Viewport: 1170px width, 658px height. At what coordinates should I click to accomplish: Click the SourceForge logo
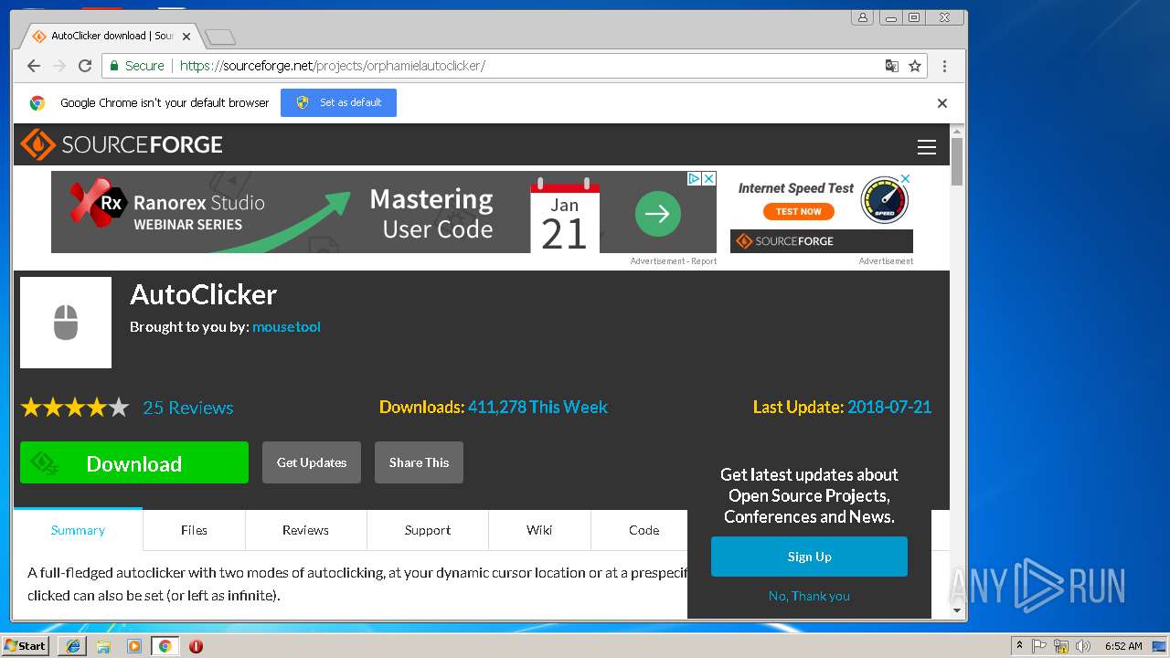tap(122, 144)
